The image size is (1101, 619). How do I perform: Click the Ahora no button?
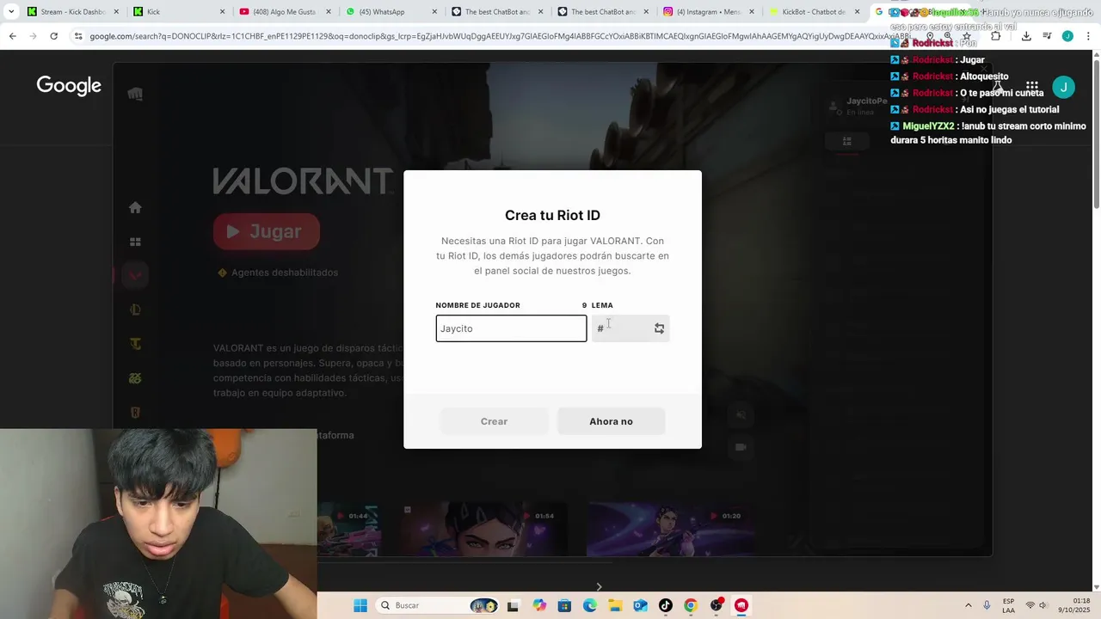(611, 421)
